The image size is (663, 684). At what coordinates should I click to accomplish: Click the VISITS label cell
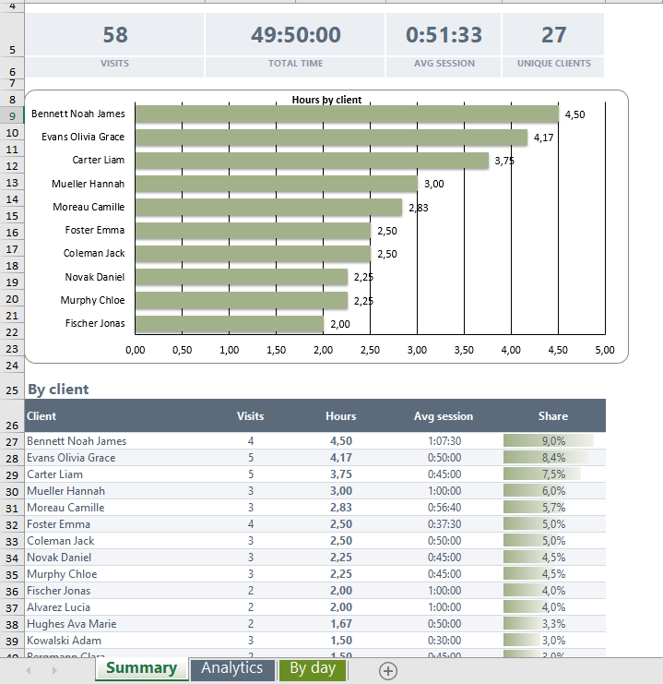pos(114,66)
